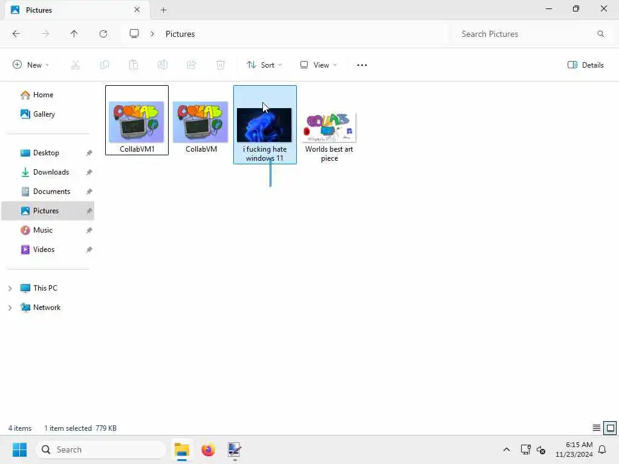Open Gallery in the sidebar

tap(38, 114)
